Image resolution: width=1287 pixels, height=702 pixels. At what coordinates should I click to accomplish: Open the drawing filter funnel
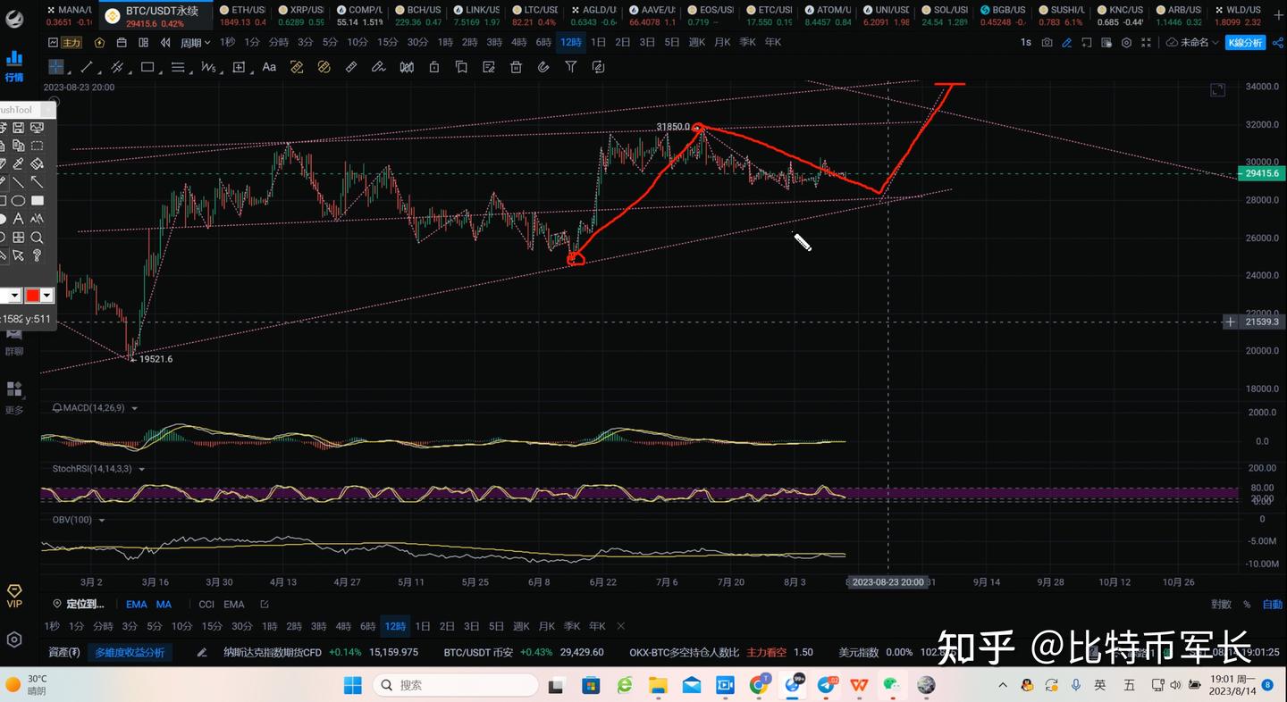571,67
